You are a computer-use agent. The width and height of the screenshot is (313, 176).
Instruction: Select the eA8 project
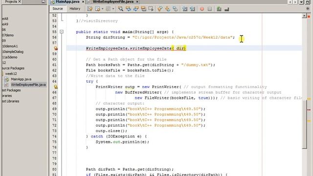tap(5, 19)
